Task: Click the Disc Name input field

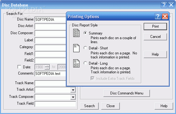Action: (50, 20)
